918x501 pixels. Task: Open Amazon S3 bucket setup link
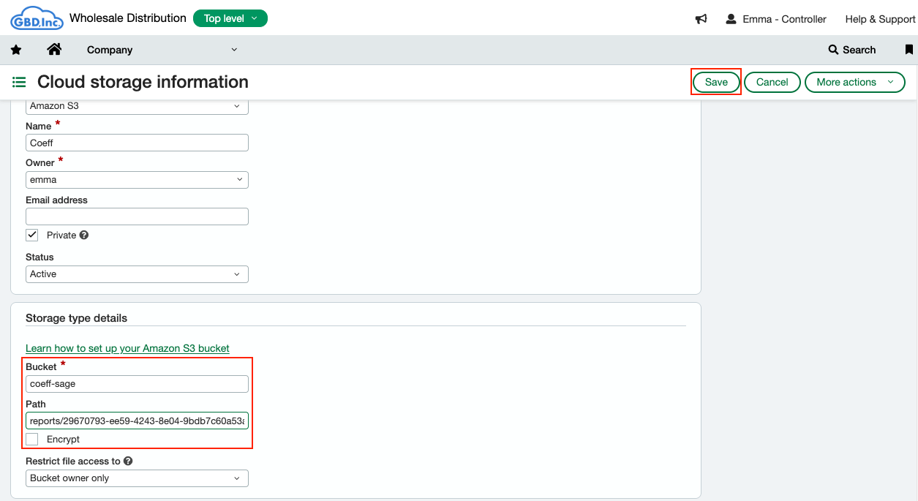pyautogui.click(x=127, y=348)
